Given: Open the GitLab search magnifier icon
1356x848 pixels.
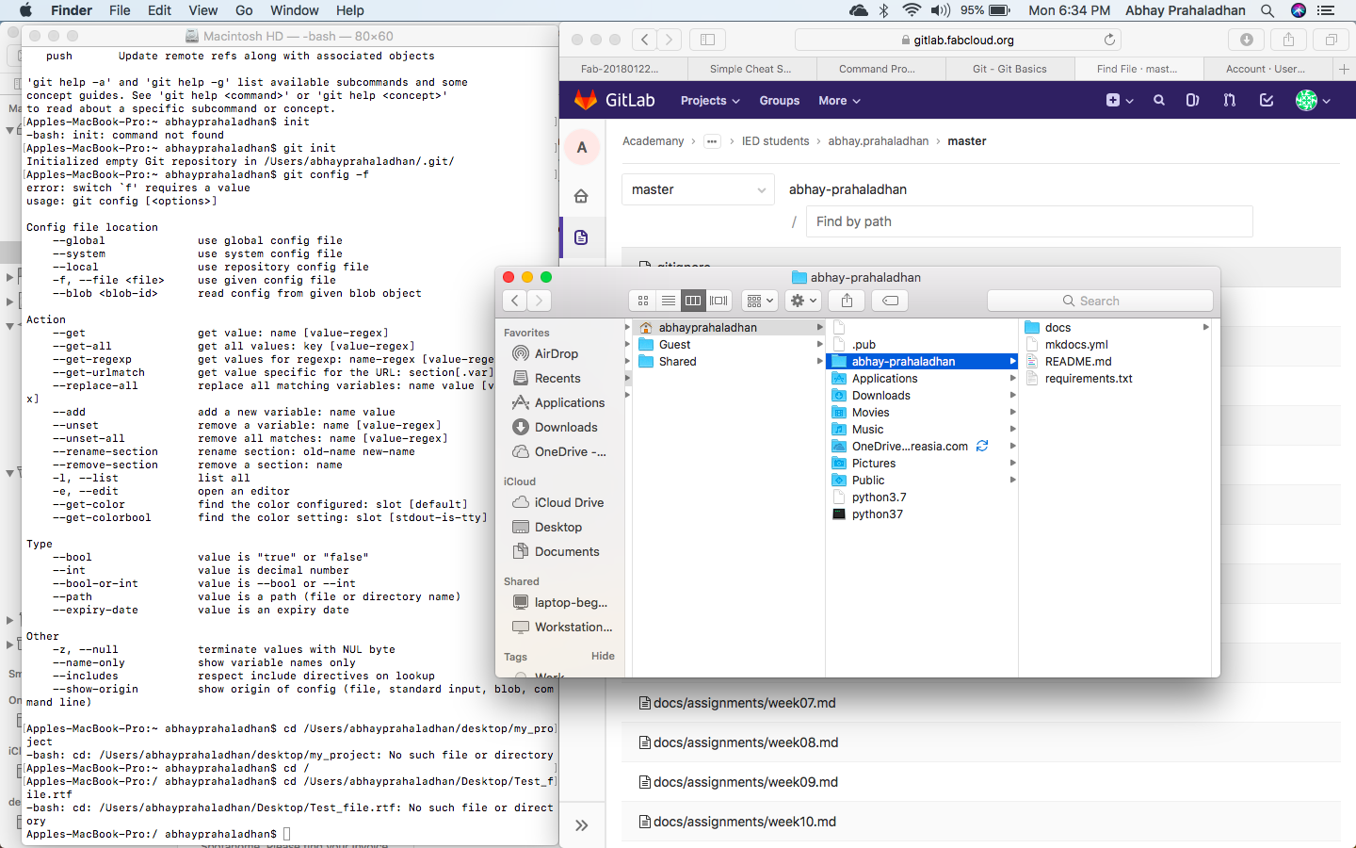Looking at the screenshot, I should 1159,100.
